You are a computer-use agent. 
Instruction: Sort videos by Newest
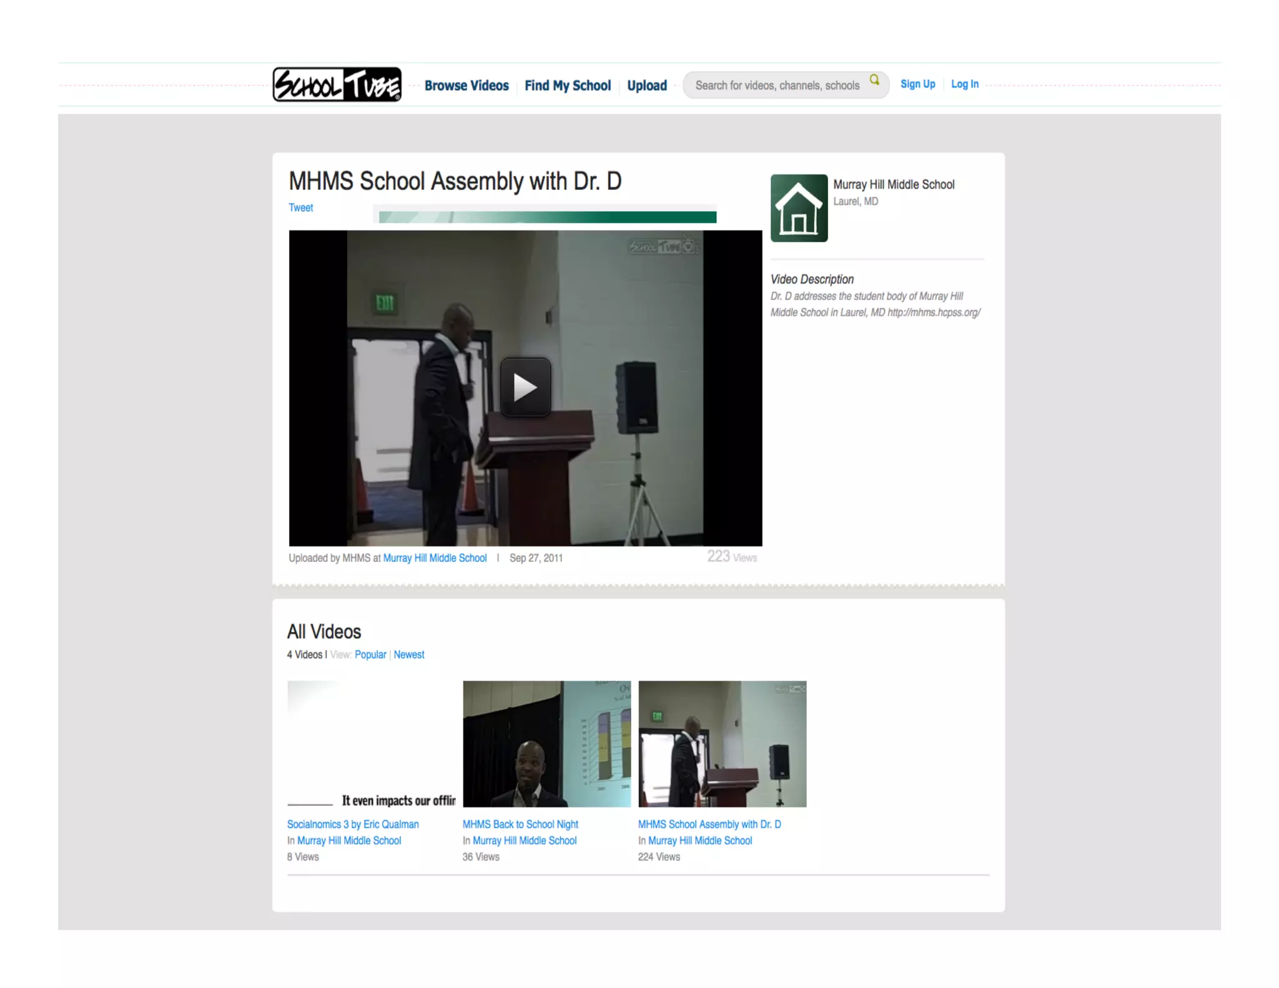tap(409, 655)
